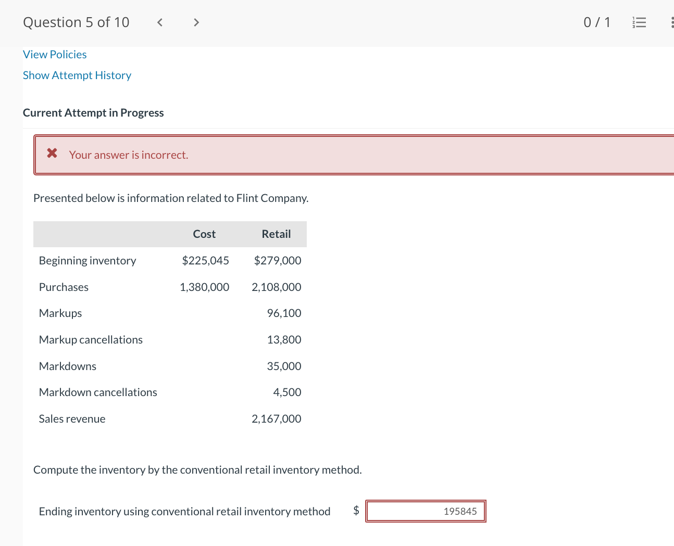The height and width of the screenshot is (546, 674).
Task: Open the View Policies link
Action: (x=55, y=55)
